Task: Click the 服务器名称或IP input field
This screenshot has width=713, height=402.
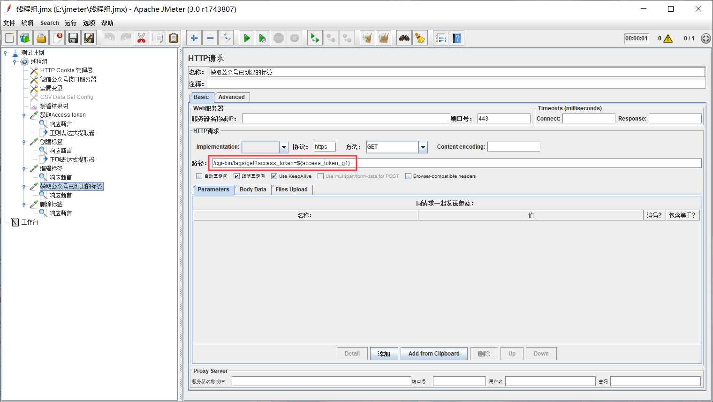Action: tap(346, 119)
